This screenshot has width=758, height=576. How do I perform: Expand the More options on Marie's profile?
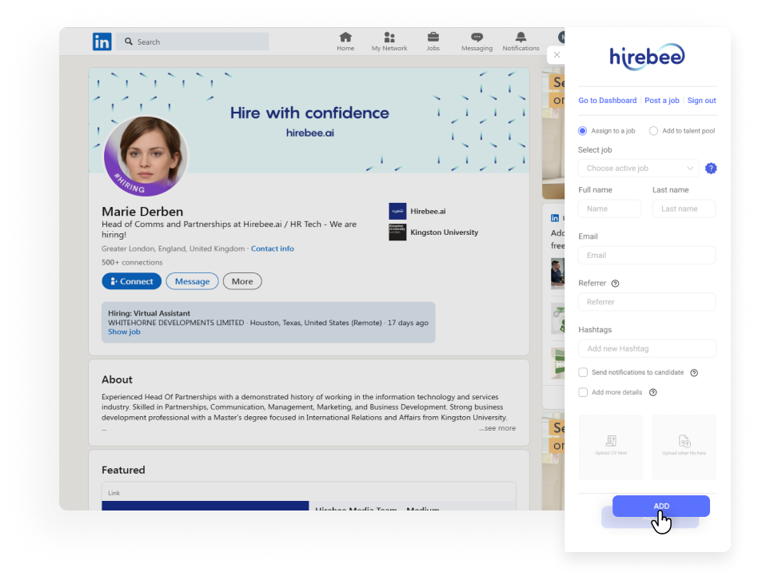pyautogui.click(x=241, y=280)
